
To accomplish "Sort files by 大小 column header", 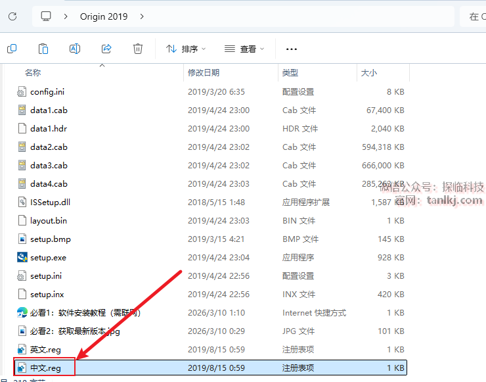I will pyautogui.click(x=368, y=72).
